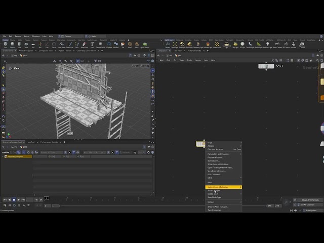Screen dimensions: 324x243
Task: Expand Parameters and Channels submenu
Action: tap(223, 154)
